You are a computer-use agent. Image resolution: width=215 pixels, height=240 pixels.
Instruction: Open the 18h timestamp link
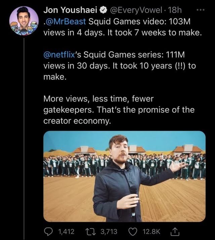[175, 10]
